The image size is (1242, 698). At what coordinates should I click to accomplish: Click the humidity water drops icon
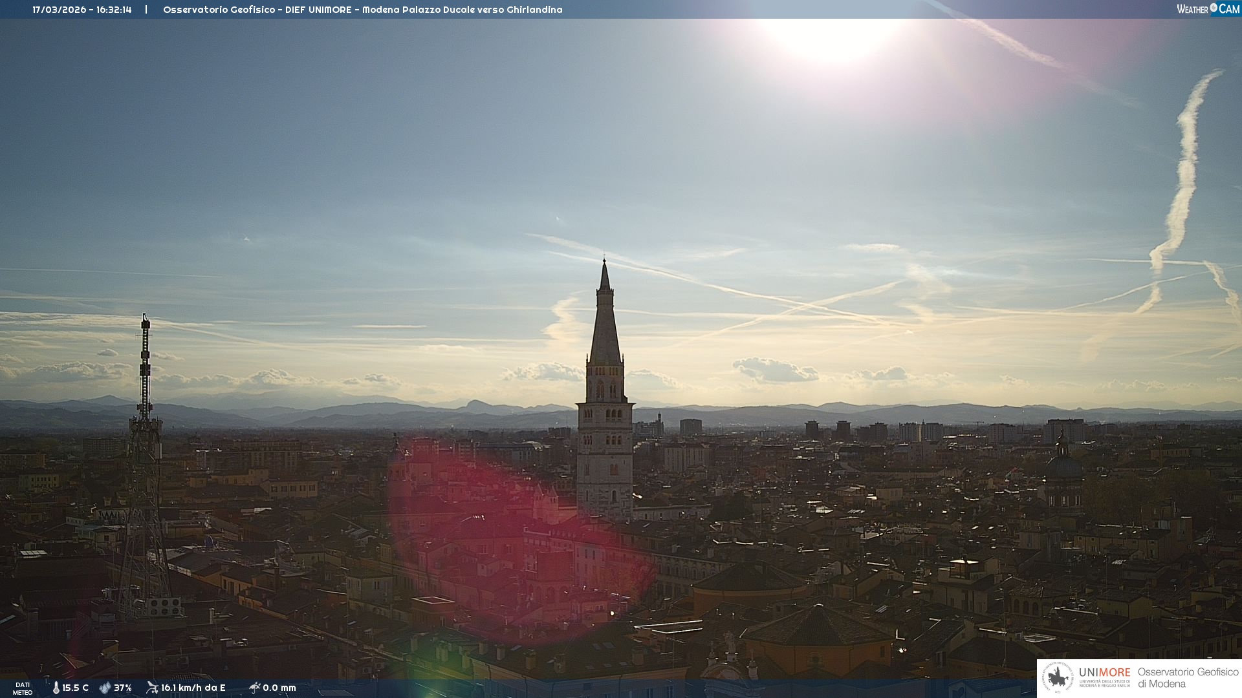point(105,688)
